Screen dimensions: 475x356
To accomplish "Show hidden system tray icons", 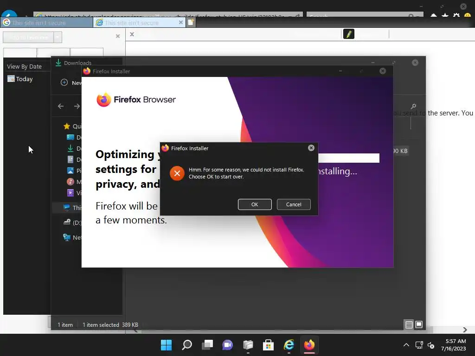I will coord(406,345).
